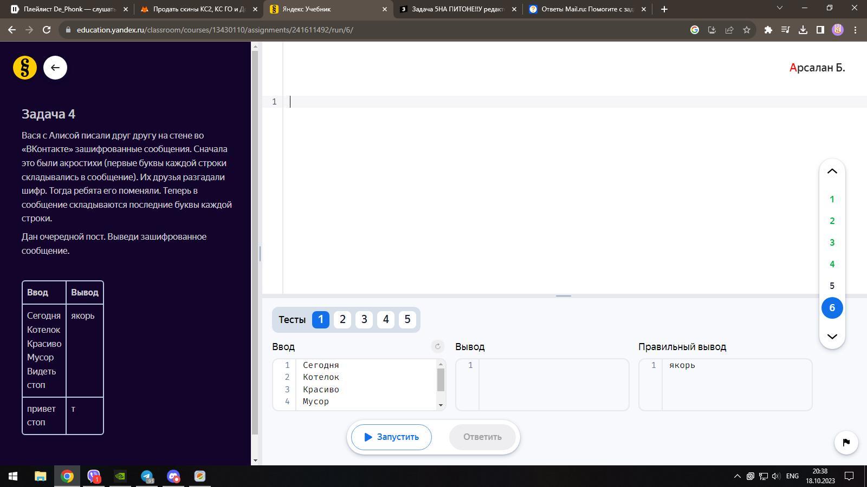Run the code with Запустить button

pyautogui.click(x=391, y=437)
